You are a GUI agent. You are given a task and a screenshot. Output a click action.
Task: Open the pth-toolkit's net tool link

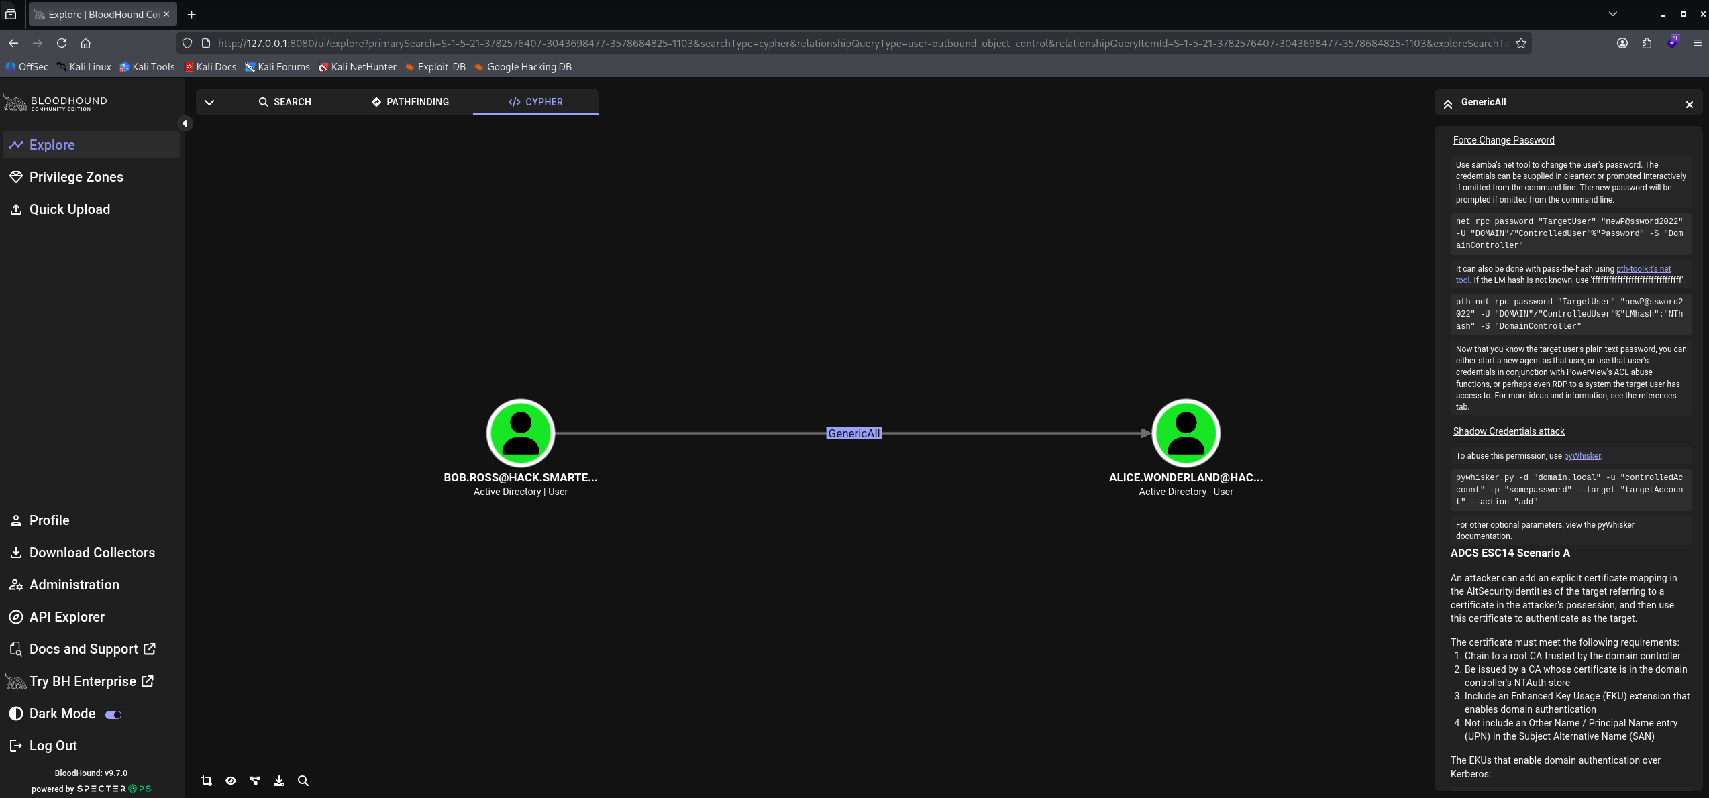click(x=1643, y=269)
